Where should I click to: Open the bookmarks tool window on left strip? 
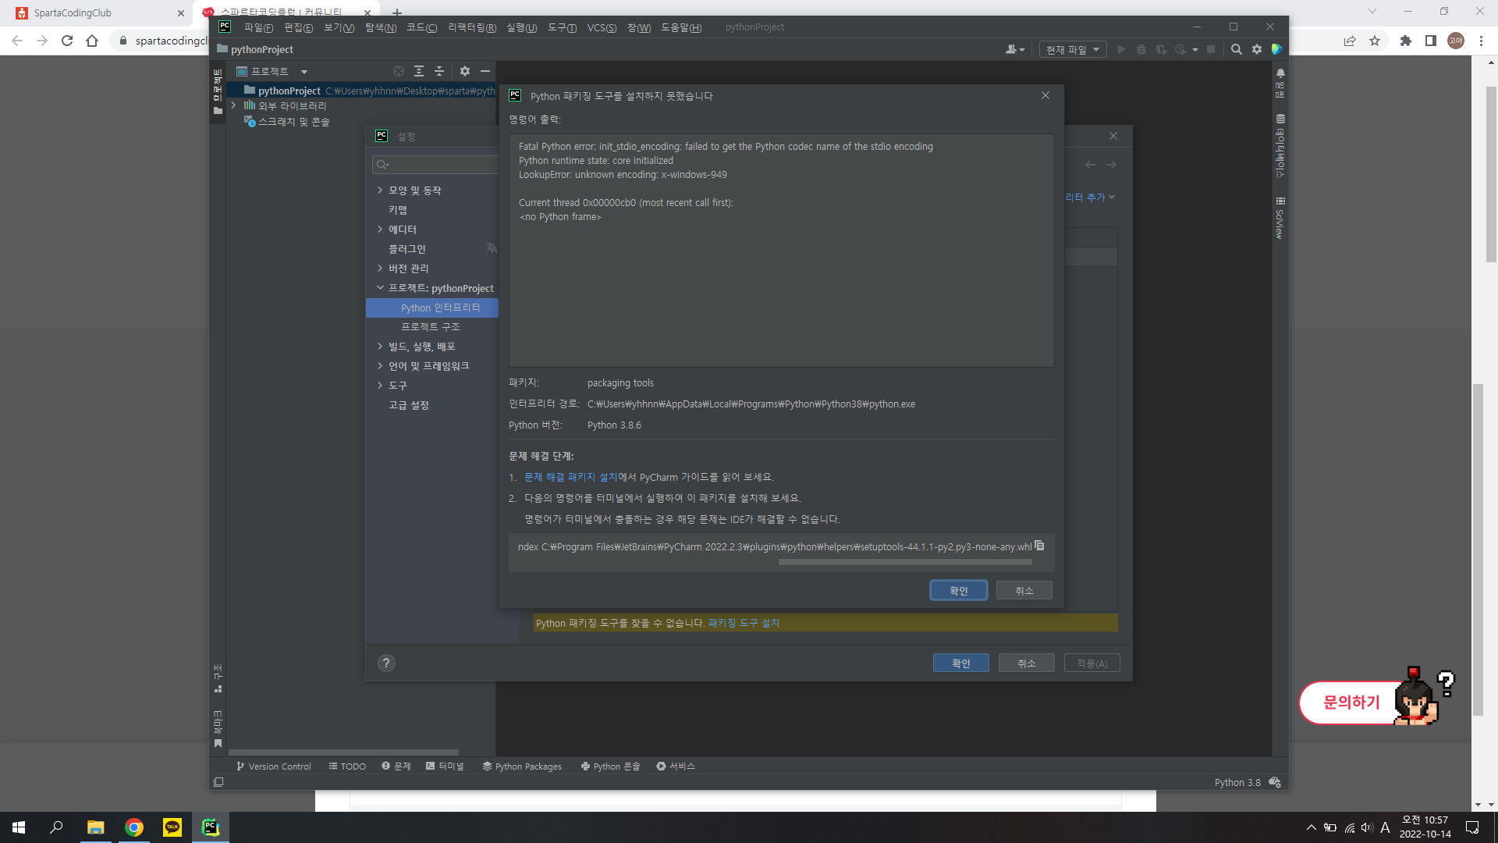[218, 729]
